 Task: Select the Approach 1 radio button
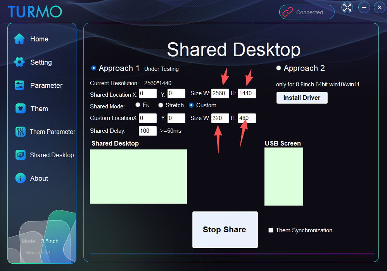93,68
